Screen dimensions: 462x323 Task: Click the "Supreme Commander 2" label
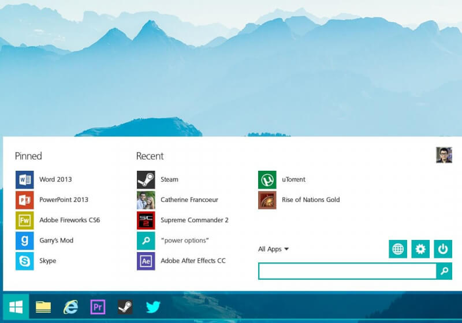click(195, 220)
